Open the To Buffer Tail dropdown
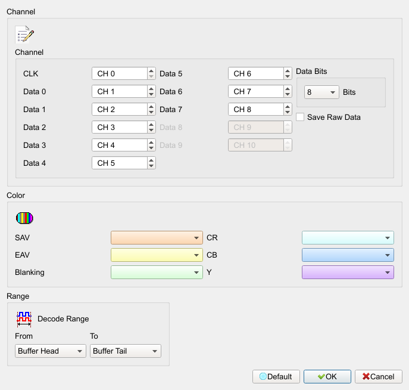 pyautogui.click(x=126, y=351)
